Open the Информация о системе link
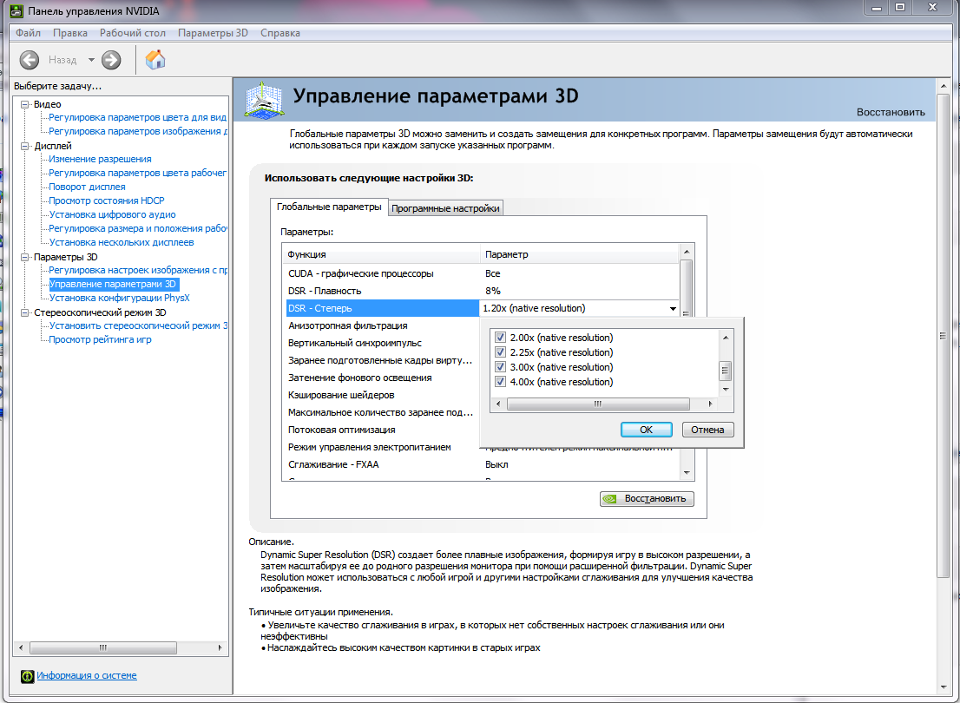The width and height of the screenshot is (960, 703). 86,675
